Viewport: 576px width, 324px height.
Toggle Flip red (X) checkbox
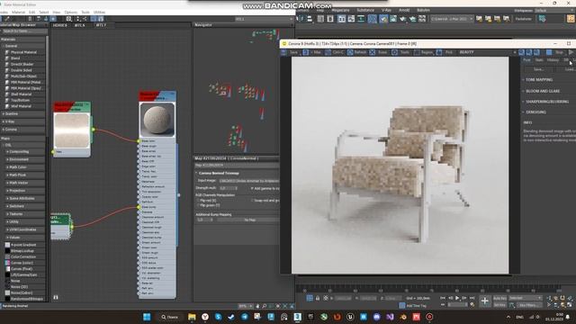click(198, 201)
